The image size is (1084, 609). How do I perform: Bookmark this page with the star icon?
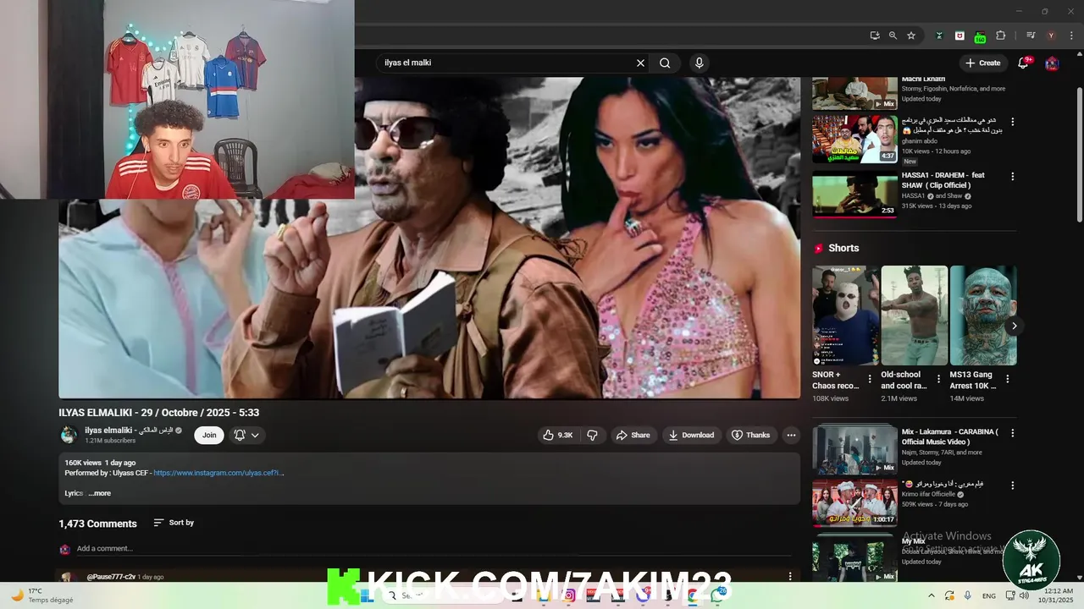coord(911,36)
